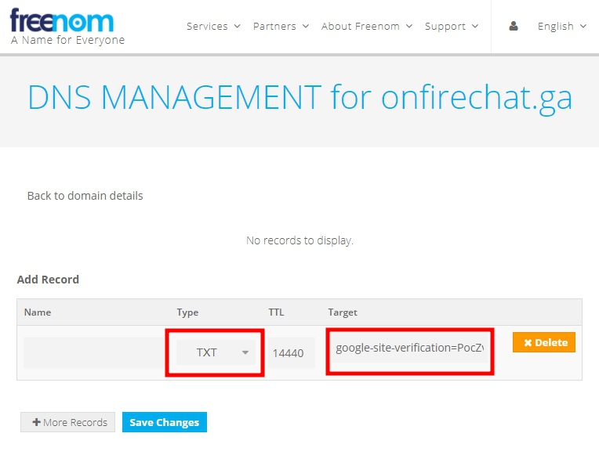
Task: Select the 'No records to display.' text
Action: [x=299, y=240]
